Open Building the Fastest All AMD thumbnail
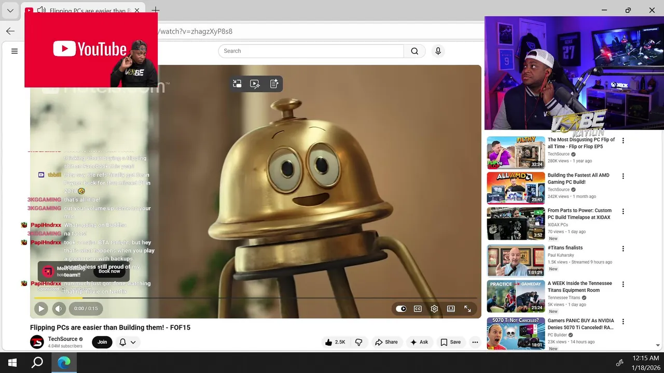The height and width of the screenshot is (373, 664). pos(516,188)
